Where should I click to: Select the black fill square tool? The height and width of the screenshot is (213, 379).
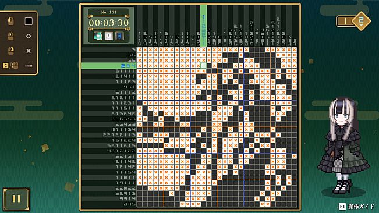click(29, 22)
